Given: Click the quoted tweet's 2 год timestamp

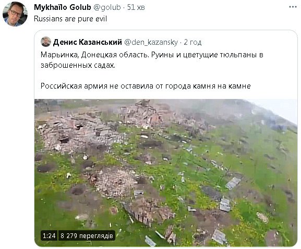Looking at the screenshot, I should [192, 42].
